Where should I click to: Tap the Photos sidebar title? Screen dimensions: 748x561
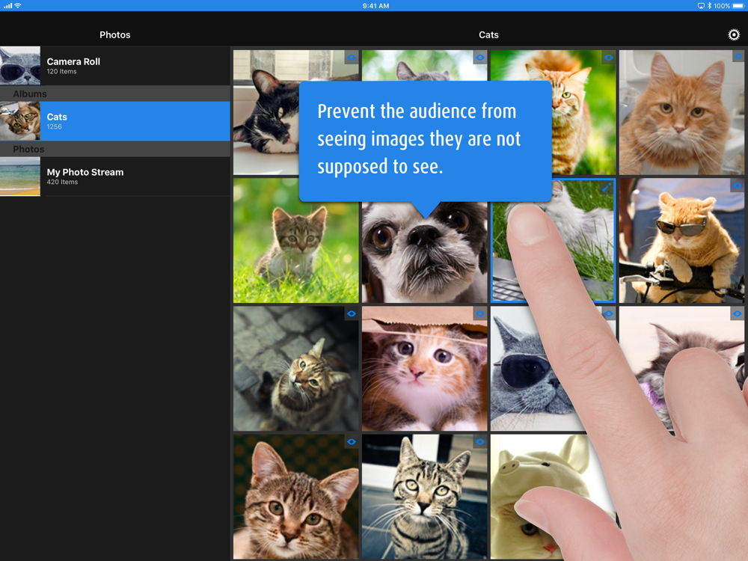[115, 35]
